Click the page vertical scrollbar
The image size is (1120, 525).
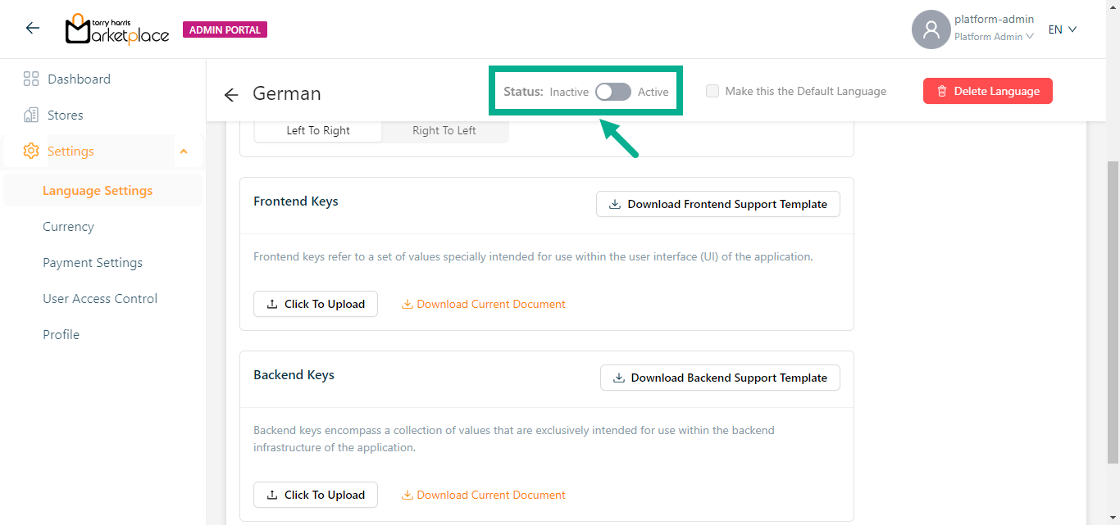coord(1113,311)
